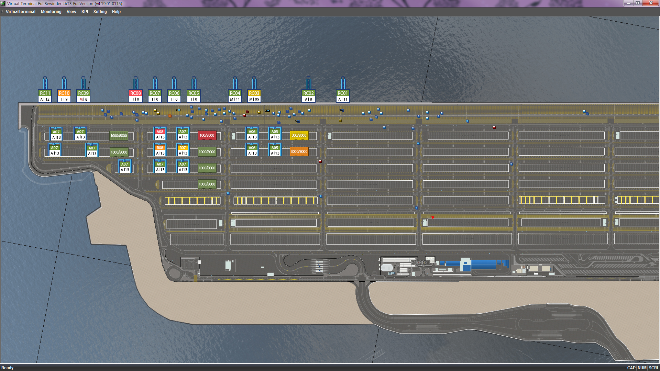Select the RC01 quay crane

coord(342,93)
